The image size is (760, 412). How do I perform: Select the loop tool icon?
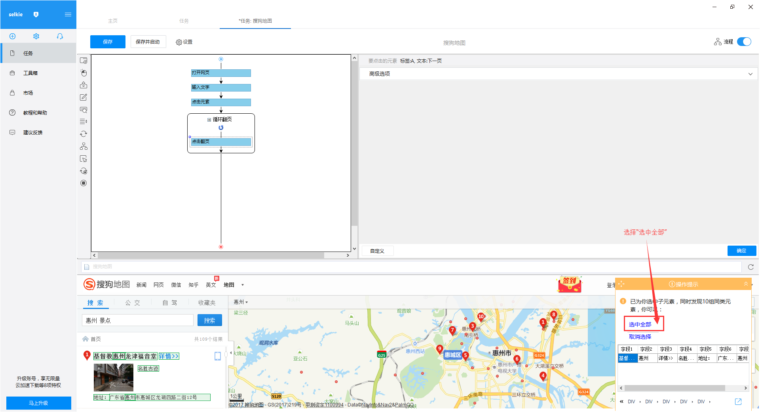tap(84, 134)
